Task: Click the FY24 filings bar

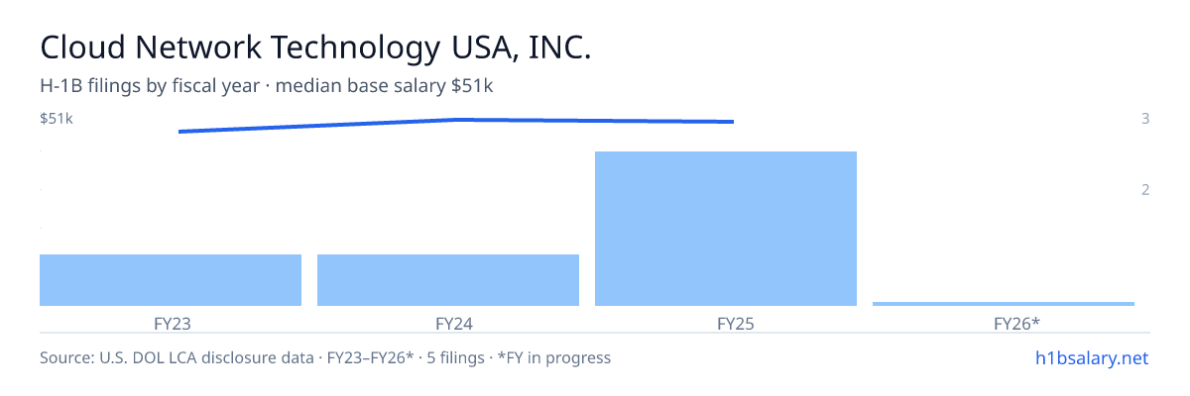Action: (448, 280)
